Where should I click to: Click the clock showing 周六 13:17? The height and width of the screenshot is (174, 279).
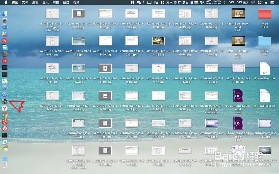(174, 2)
